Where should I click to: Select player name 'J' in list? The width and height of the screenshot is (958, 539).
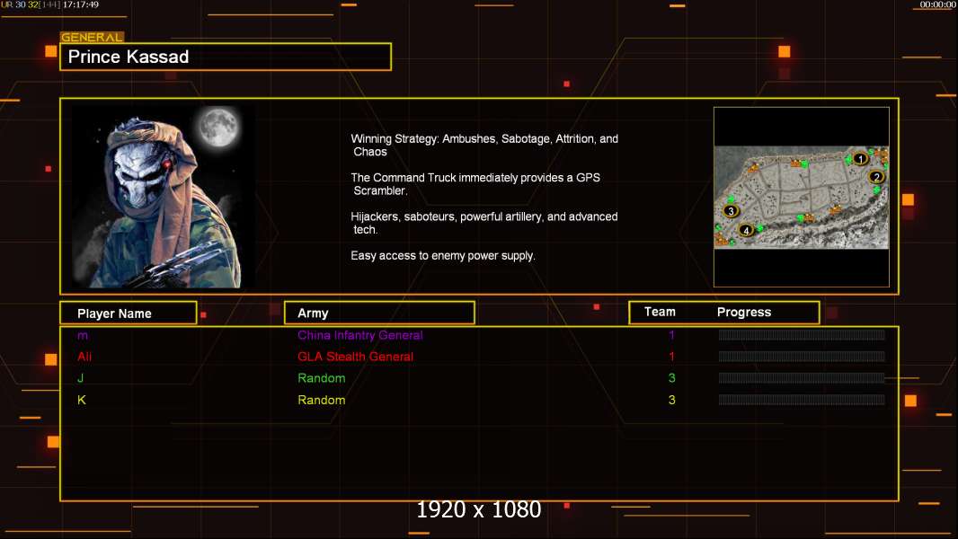tap(80, 378)
